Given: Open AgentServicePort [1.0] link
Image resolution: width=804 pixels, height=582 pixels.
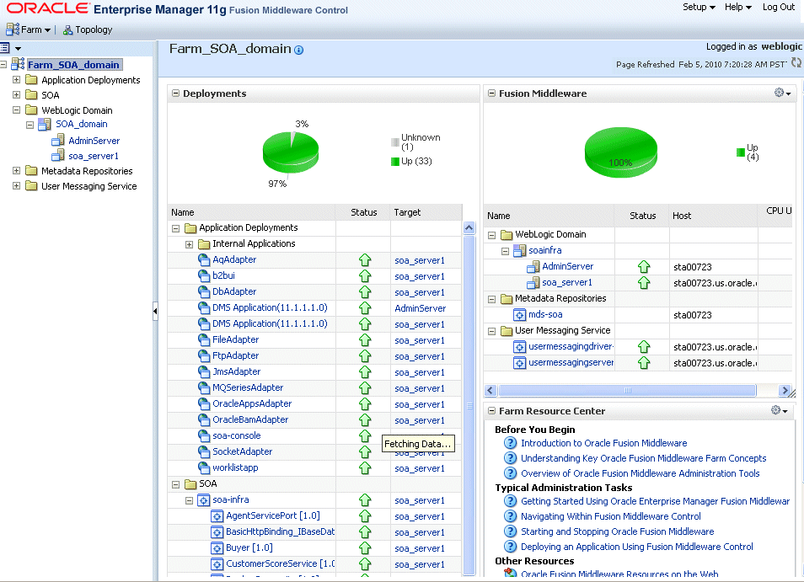Looking at the screenshot, I should 273,516.
